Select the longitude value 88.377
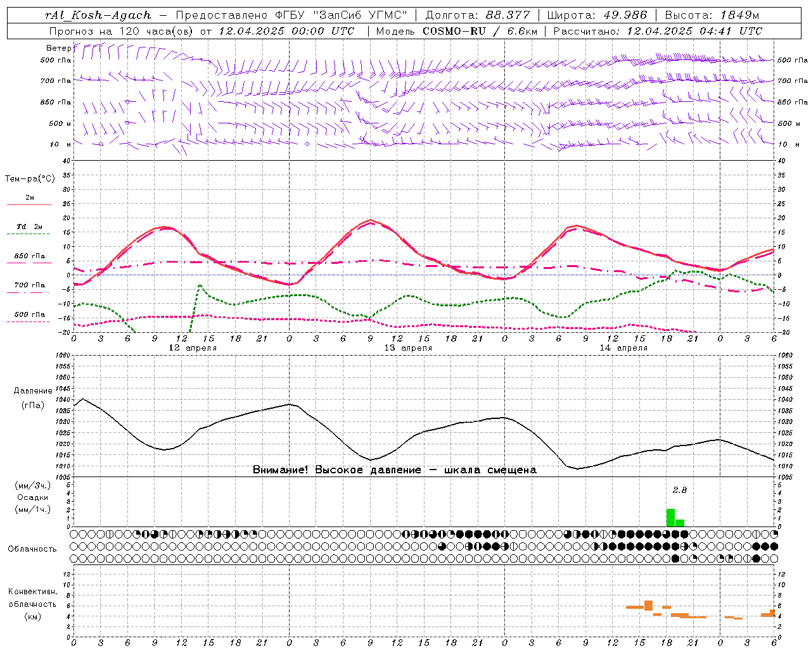This screenshot has width=811, height=648. coord(508,15)
